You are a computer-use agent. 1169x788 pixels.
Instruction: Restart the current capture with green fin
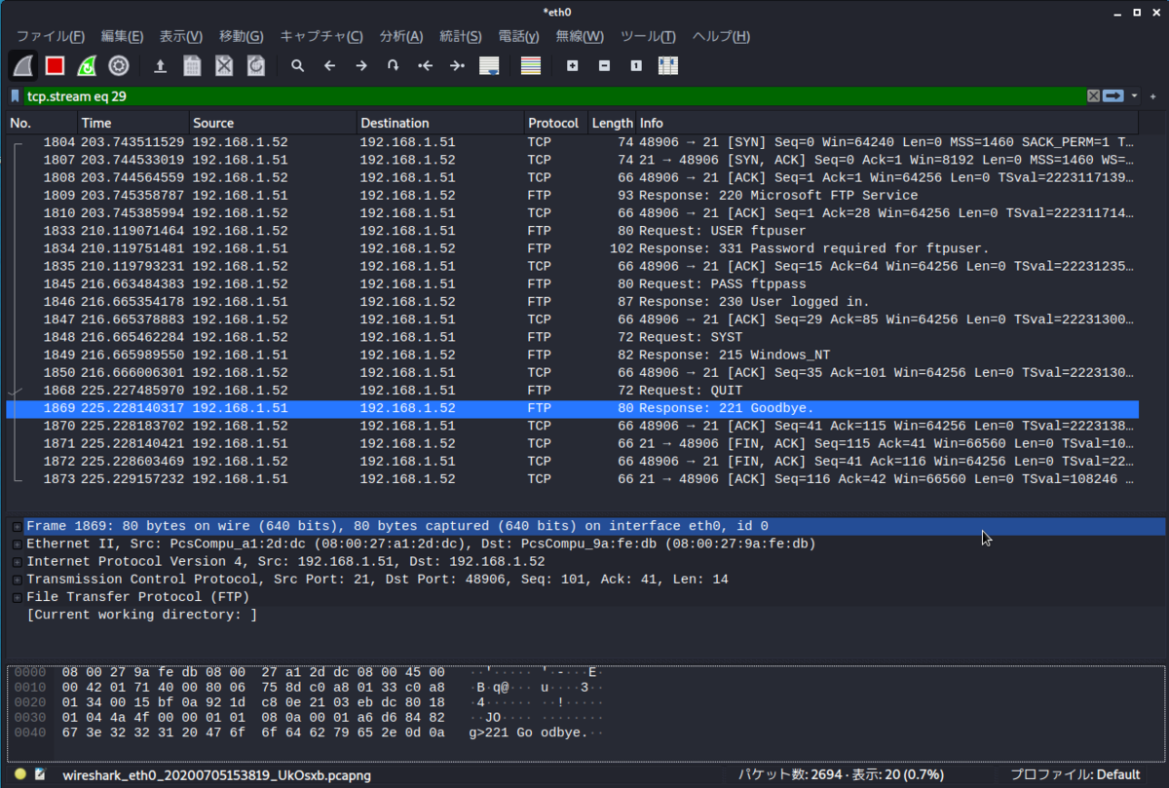[87, 66]
